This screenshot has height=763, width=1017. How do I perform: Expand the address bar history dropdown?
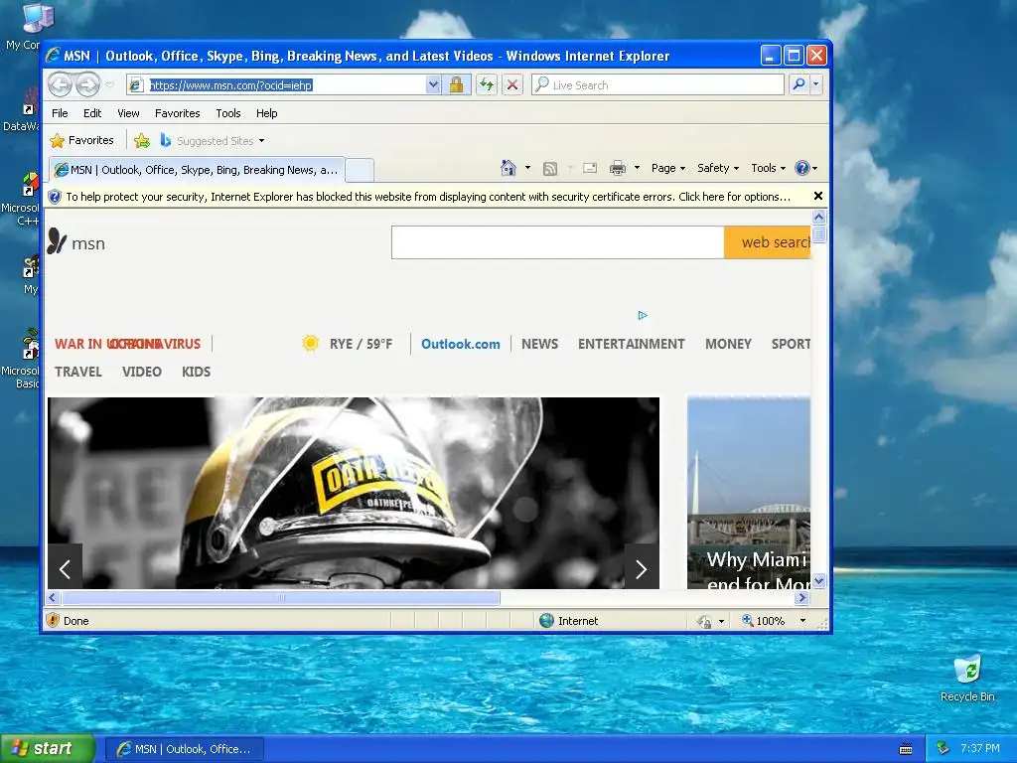pyautogui.click(x=433, y=85)
